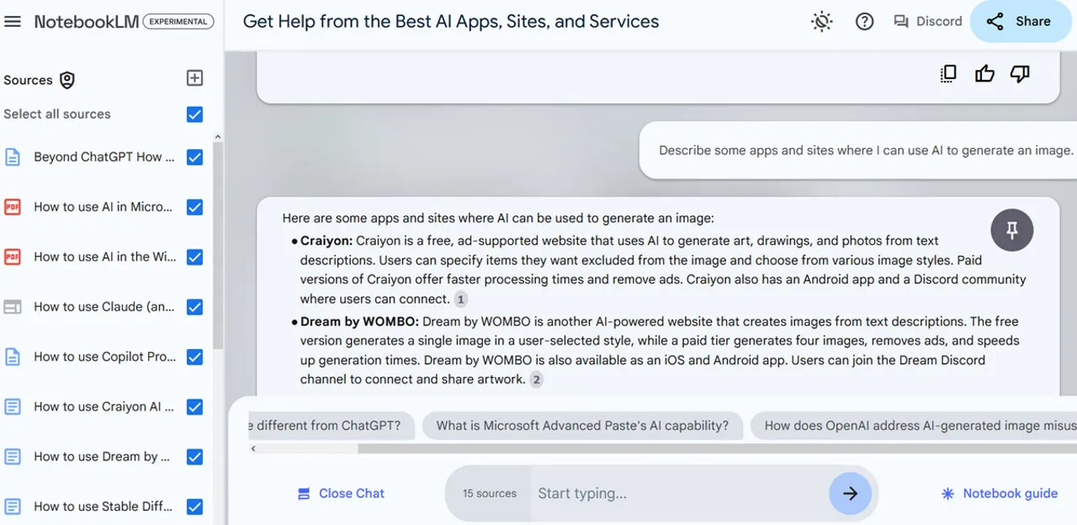Give a thumbs up to the response
Screen dimensions: 1077x525
point(984,74)
